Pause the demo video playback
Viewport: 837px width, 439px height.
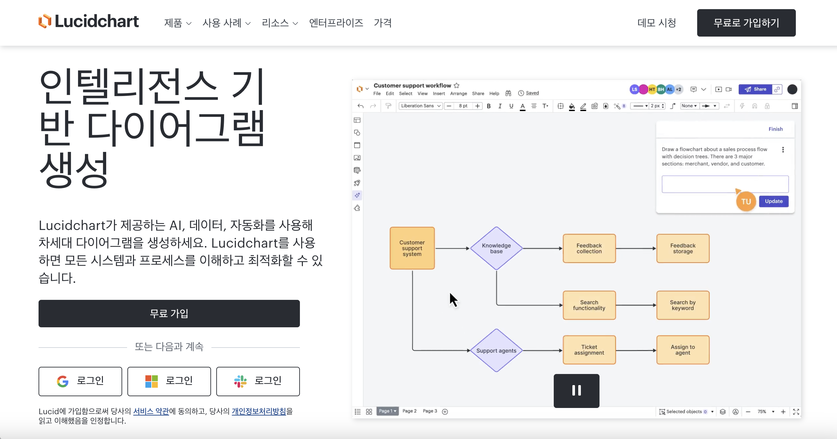click(576, 391)
